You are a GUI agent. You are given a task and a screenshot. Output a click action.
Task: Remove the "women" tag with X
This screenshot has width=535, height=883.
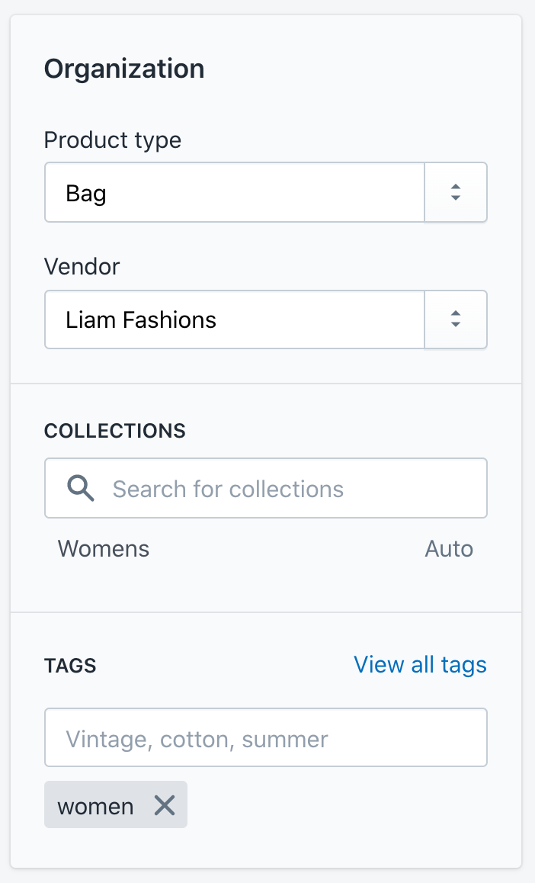(x=165, y=805)
